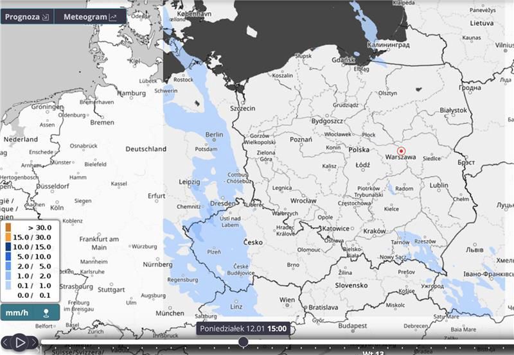The image size is (514, 355).
Task: Click the Bratislava city label
Action: coord(323,307)
